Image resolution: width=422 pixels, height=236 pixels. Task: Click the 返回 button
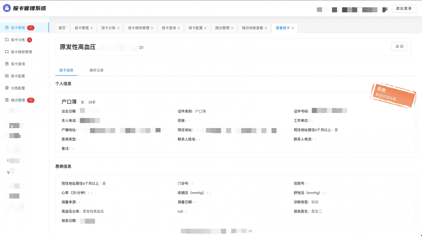[399, 47]
